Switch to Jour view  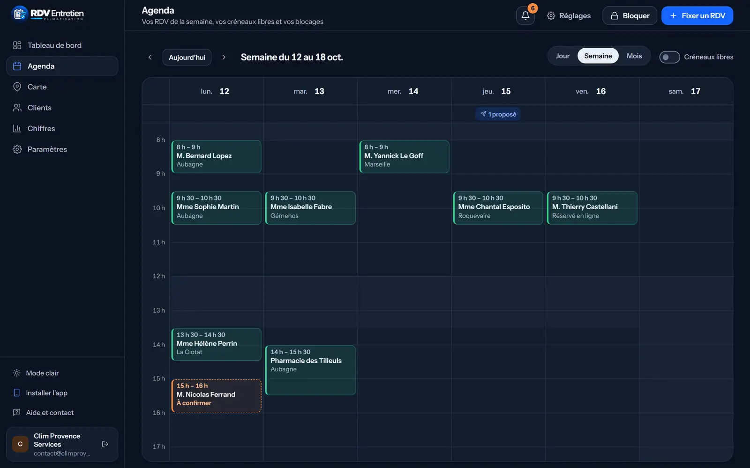coord(562,56)
